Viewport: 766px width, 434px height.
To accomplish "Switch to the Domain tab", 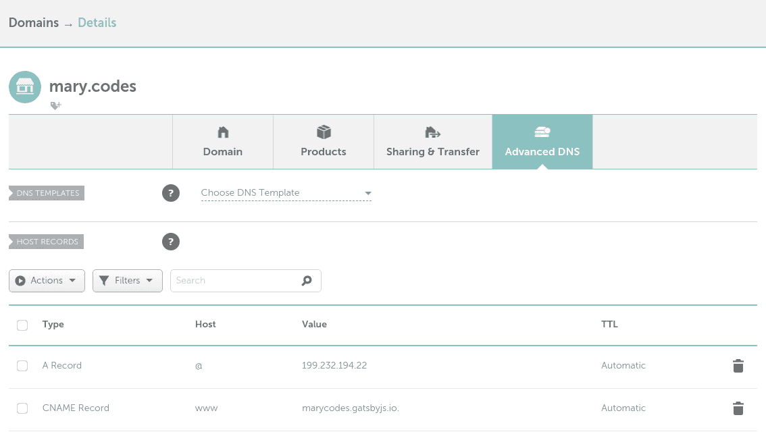I will coord(223,142).
